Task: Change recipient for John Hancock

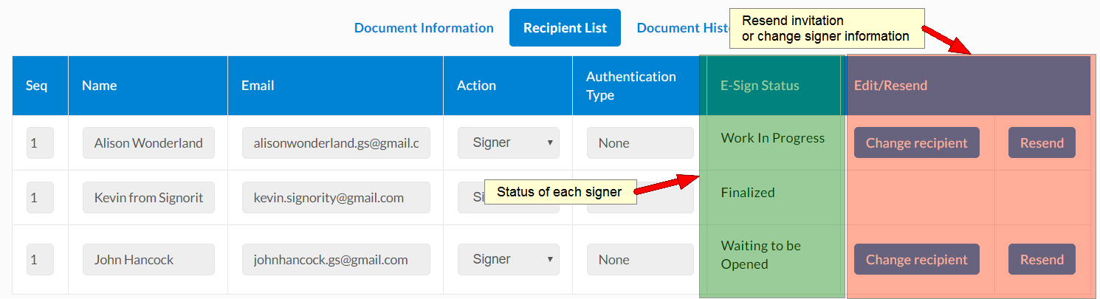Action: click(916, 259)
